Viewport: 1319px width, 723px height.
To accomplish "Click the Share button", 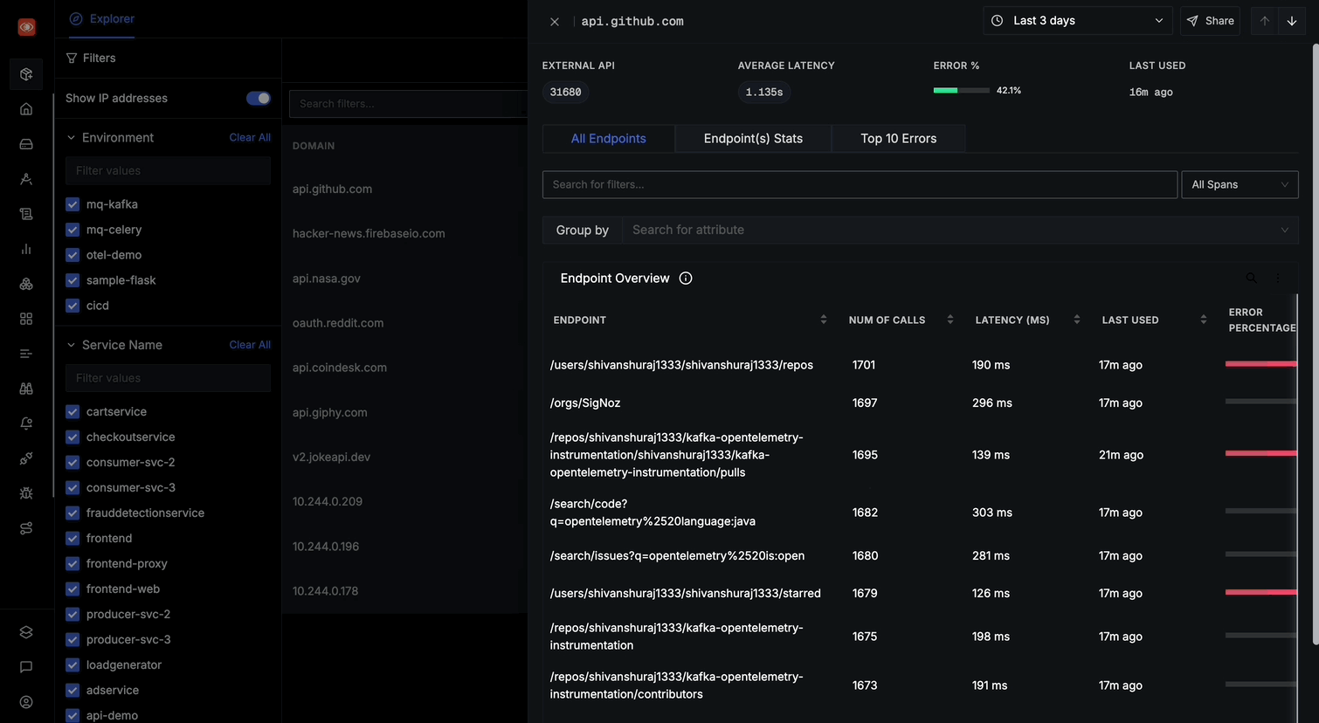I will point(1210,21).
